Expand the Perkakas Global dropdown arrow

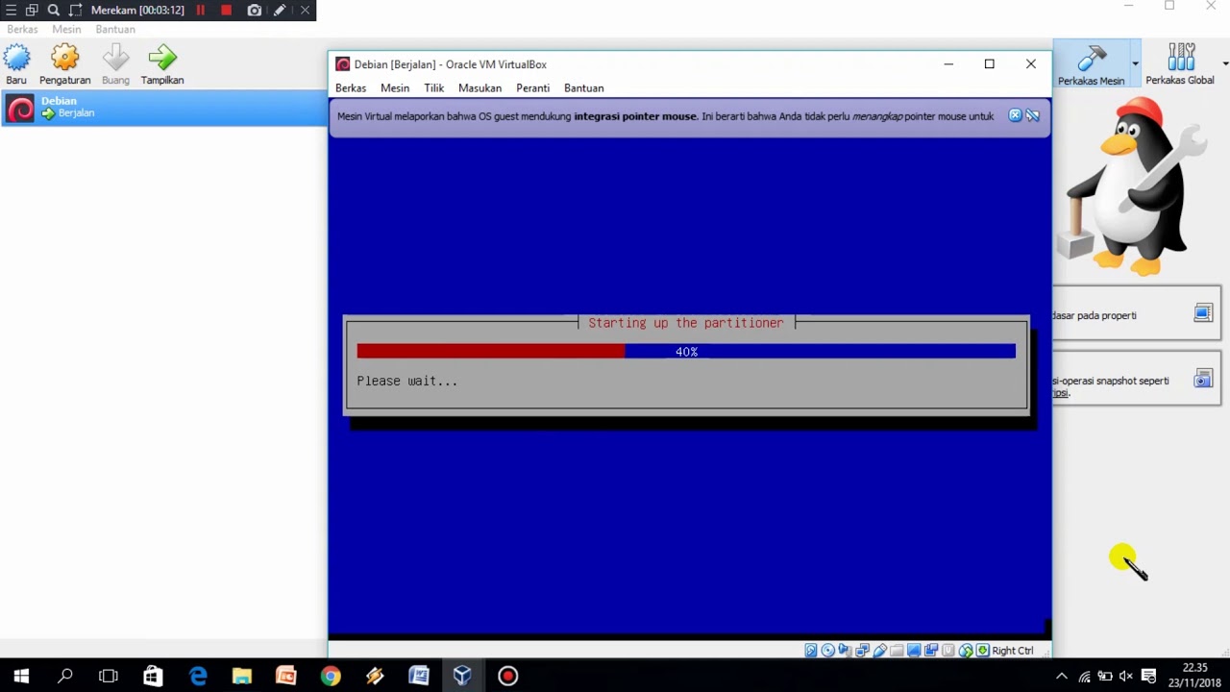pyautogui.click(x=1224, y=64)
